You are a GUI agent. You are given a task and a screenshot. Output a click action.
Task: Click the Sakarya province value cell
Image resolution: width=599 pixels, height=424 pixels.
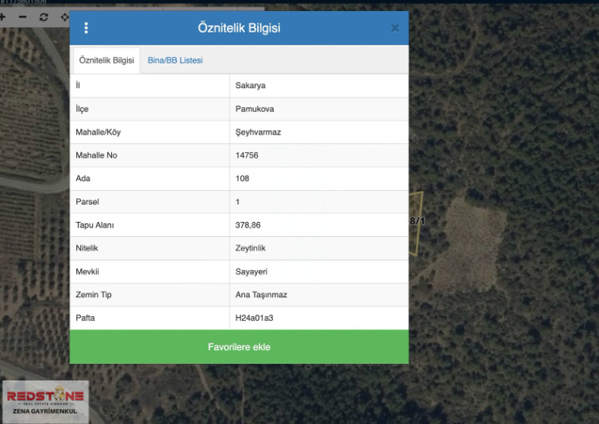point(250,86)
